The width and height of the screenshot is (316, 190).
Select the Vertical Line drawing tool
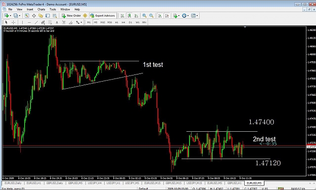(x=22, y=22)
